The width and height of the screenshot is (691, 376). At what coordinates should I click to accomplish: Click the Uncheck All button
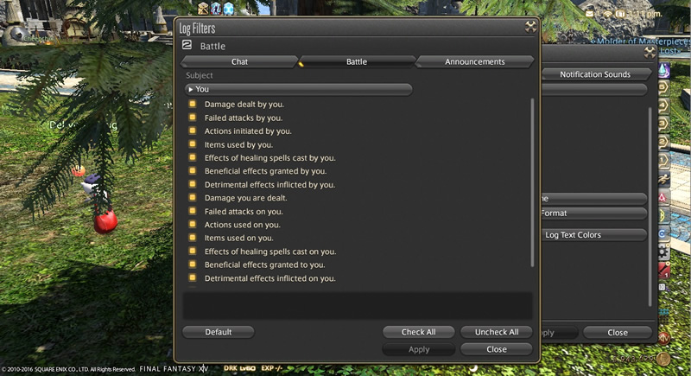pos(496,332)
